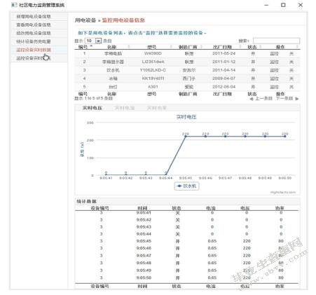Sort by the 编号 column header arrow
Viewport: 316px width, 295px height.
91,46
